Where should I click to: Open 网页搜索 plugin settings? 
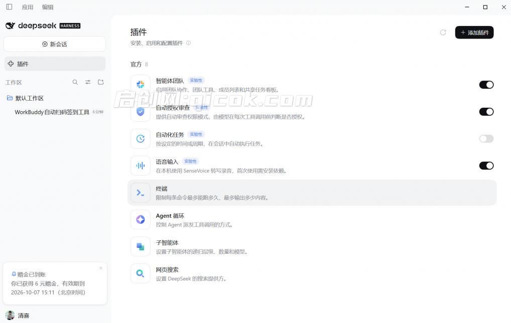tap(312, 273)
